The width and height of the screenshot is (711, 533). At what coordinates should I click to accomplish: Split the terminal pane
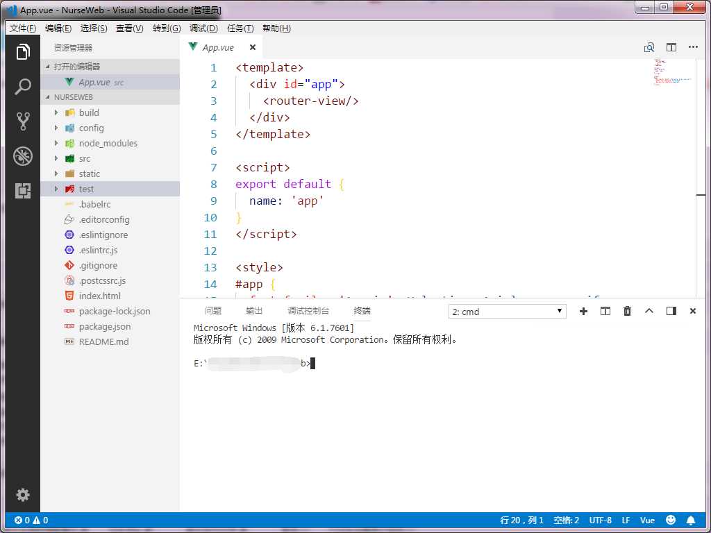click(605, 311)
